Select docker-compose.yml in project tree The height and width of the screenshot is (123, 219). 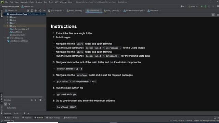click(19, 29)
